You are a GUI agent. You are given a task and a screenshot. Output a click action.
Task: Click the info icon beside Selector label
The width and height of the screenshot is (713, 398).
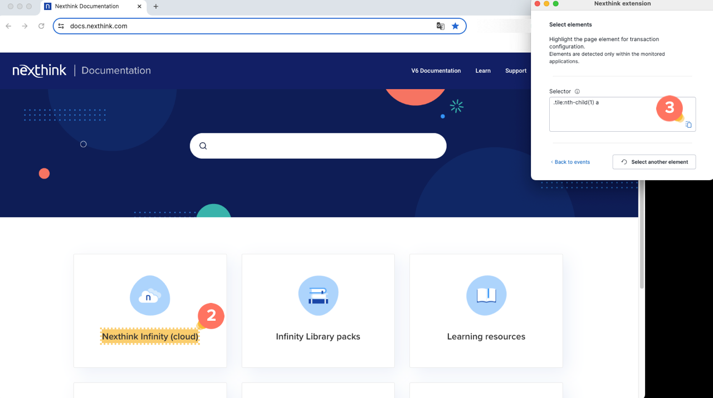[577, 92]
